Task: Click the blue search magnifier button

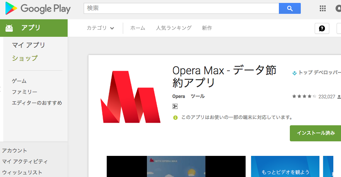Action: (x=290, y=8)
